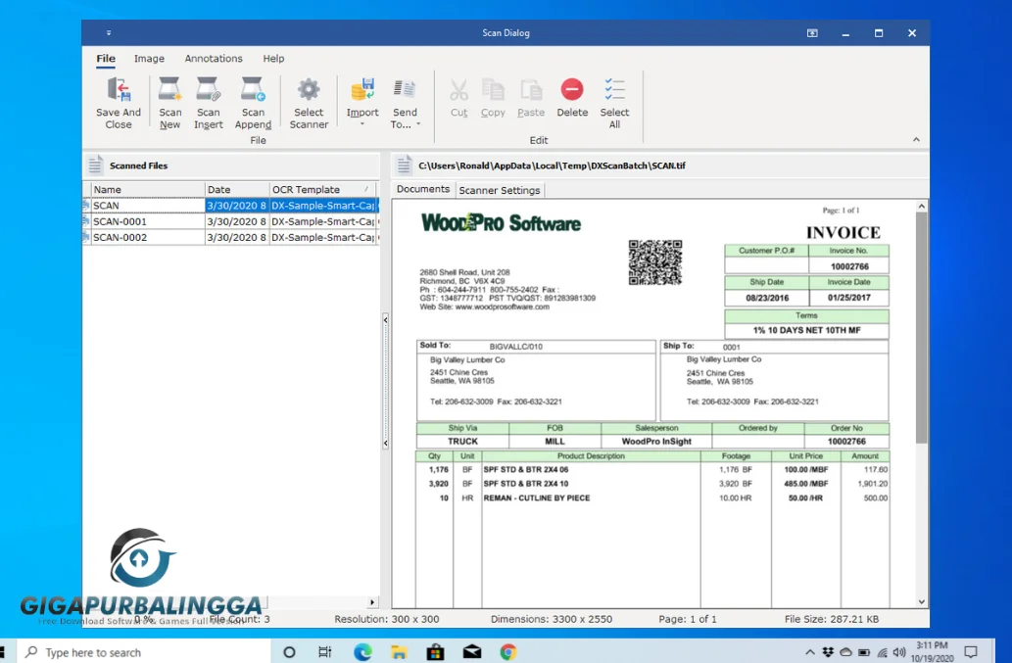Open the Image ribbon tab
This screenshot has height=663, width=1012.
(149, 59)
